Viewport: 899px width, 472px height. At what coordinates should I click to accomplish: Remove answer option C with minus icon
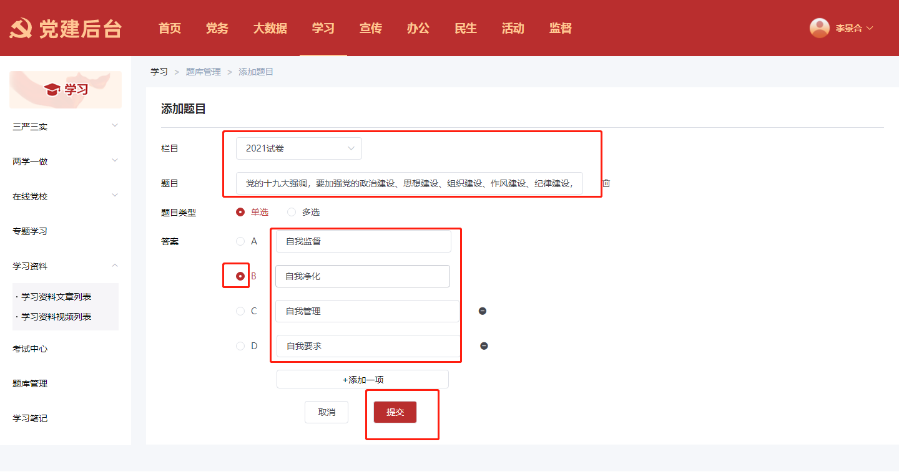tap(483, 311)
